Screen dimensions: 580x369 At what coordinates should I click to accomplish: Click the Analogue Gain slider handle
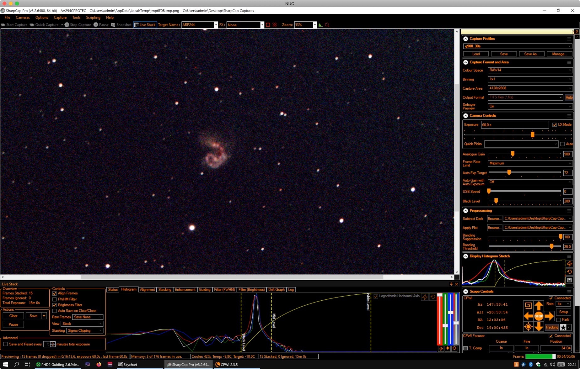513,154
